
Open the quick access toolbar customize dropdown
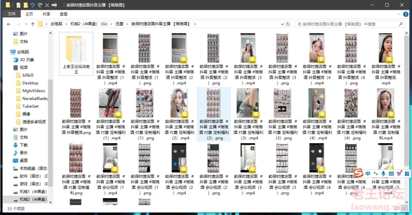click(x=60, y=5)
